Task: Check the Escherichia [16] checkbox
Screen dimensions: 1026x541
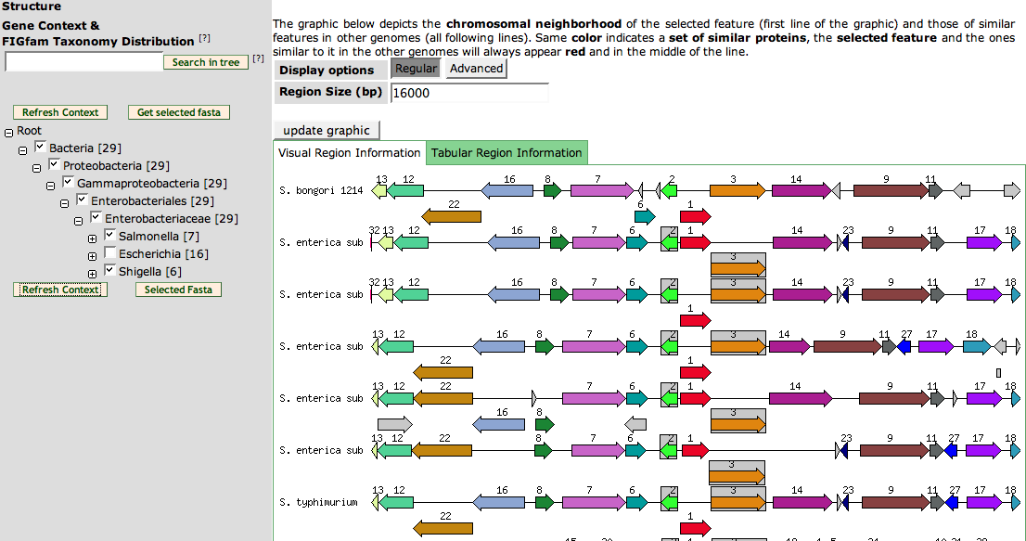Action: pos(109,252)
